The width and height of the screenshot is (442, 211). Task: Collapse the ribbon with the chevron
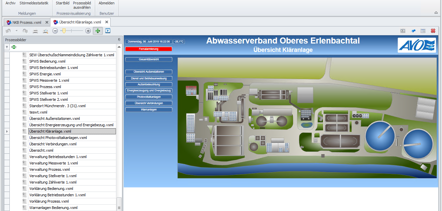tap(436, 12)
